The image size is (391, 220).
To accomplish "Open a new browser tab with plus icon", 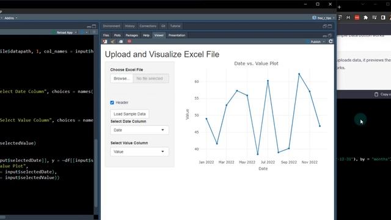I will coord(340,7).
